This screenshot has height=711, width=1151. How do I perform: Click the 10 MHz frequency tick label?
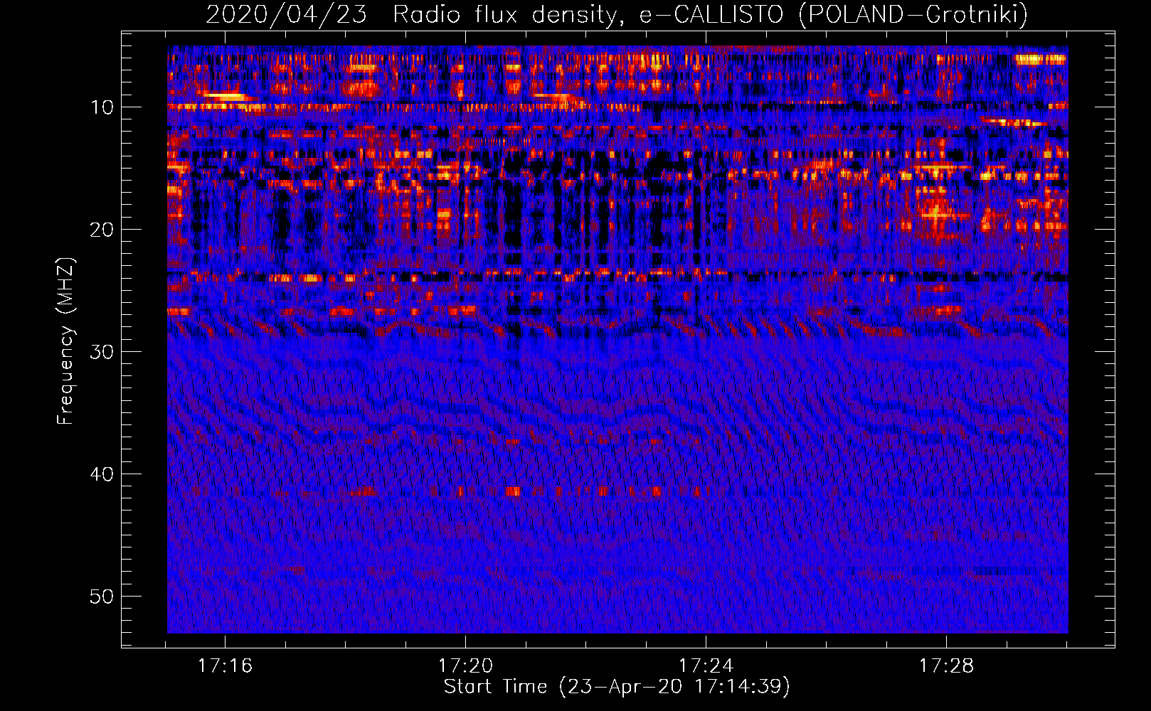pyautogui.click(x=102, y=107)
